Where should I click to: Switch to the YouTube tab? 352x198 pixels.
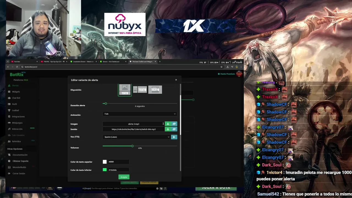point(24,62)
